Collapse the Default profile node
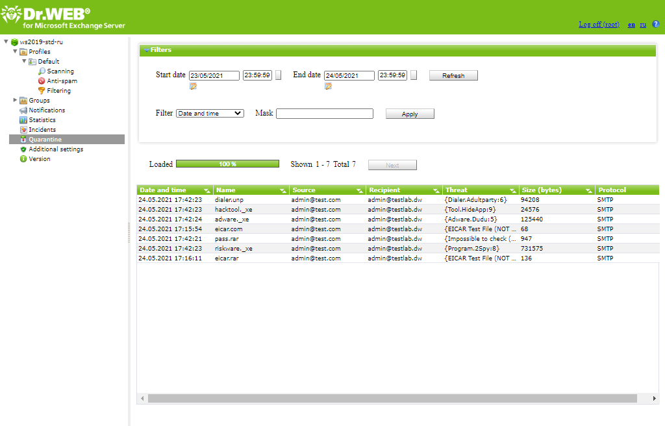 [24, 61]
